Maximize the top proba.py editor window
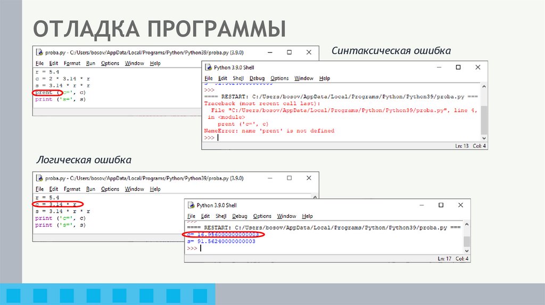Image resolution: width=545 pixels, height=305 pixels. pyautogui.click(x=289, y=53)
